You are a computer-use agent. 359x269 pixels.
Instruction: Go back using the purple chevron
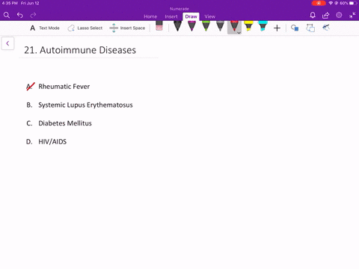tap(7, 43)
